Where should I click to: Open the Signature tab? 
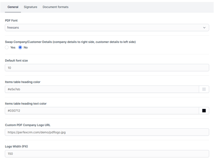click(x=30, y=7)
